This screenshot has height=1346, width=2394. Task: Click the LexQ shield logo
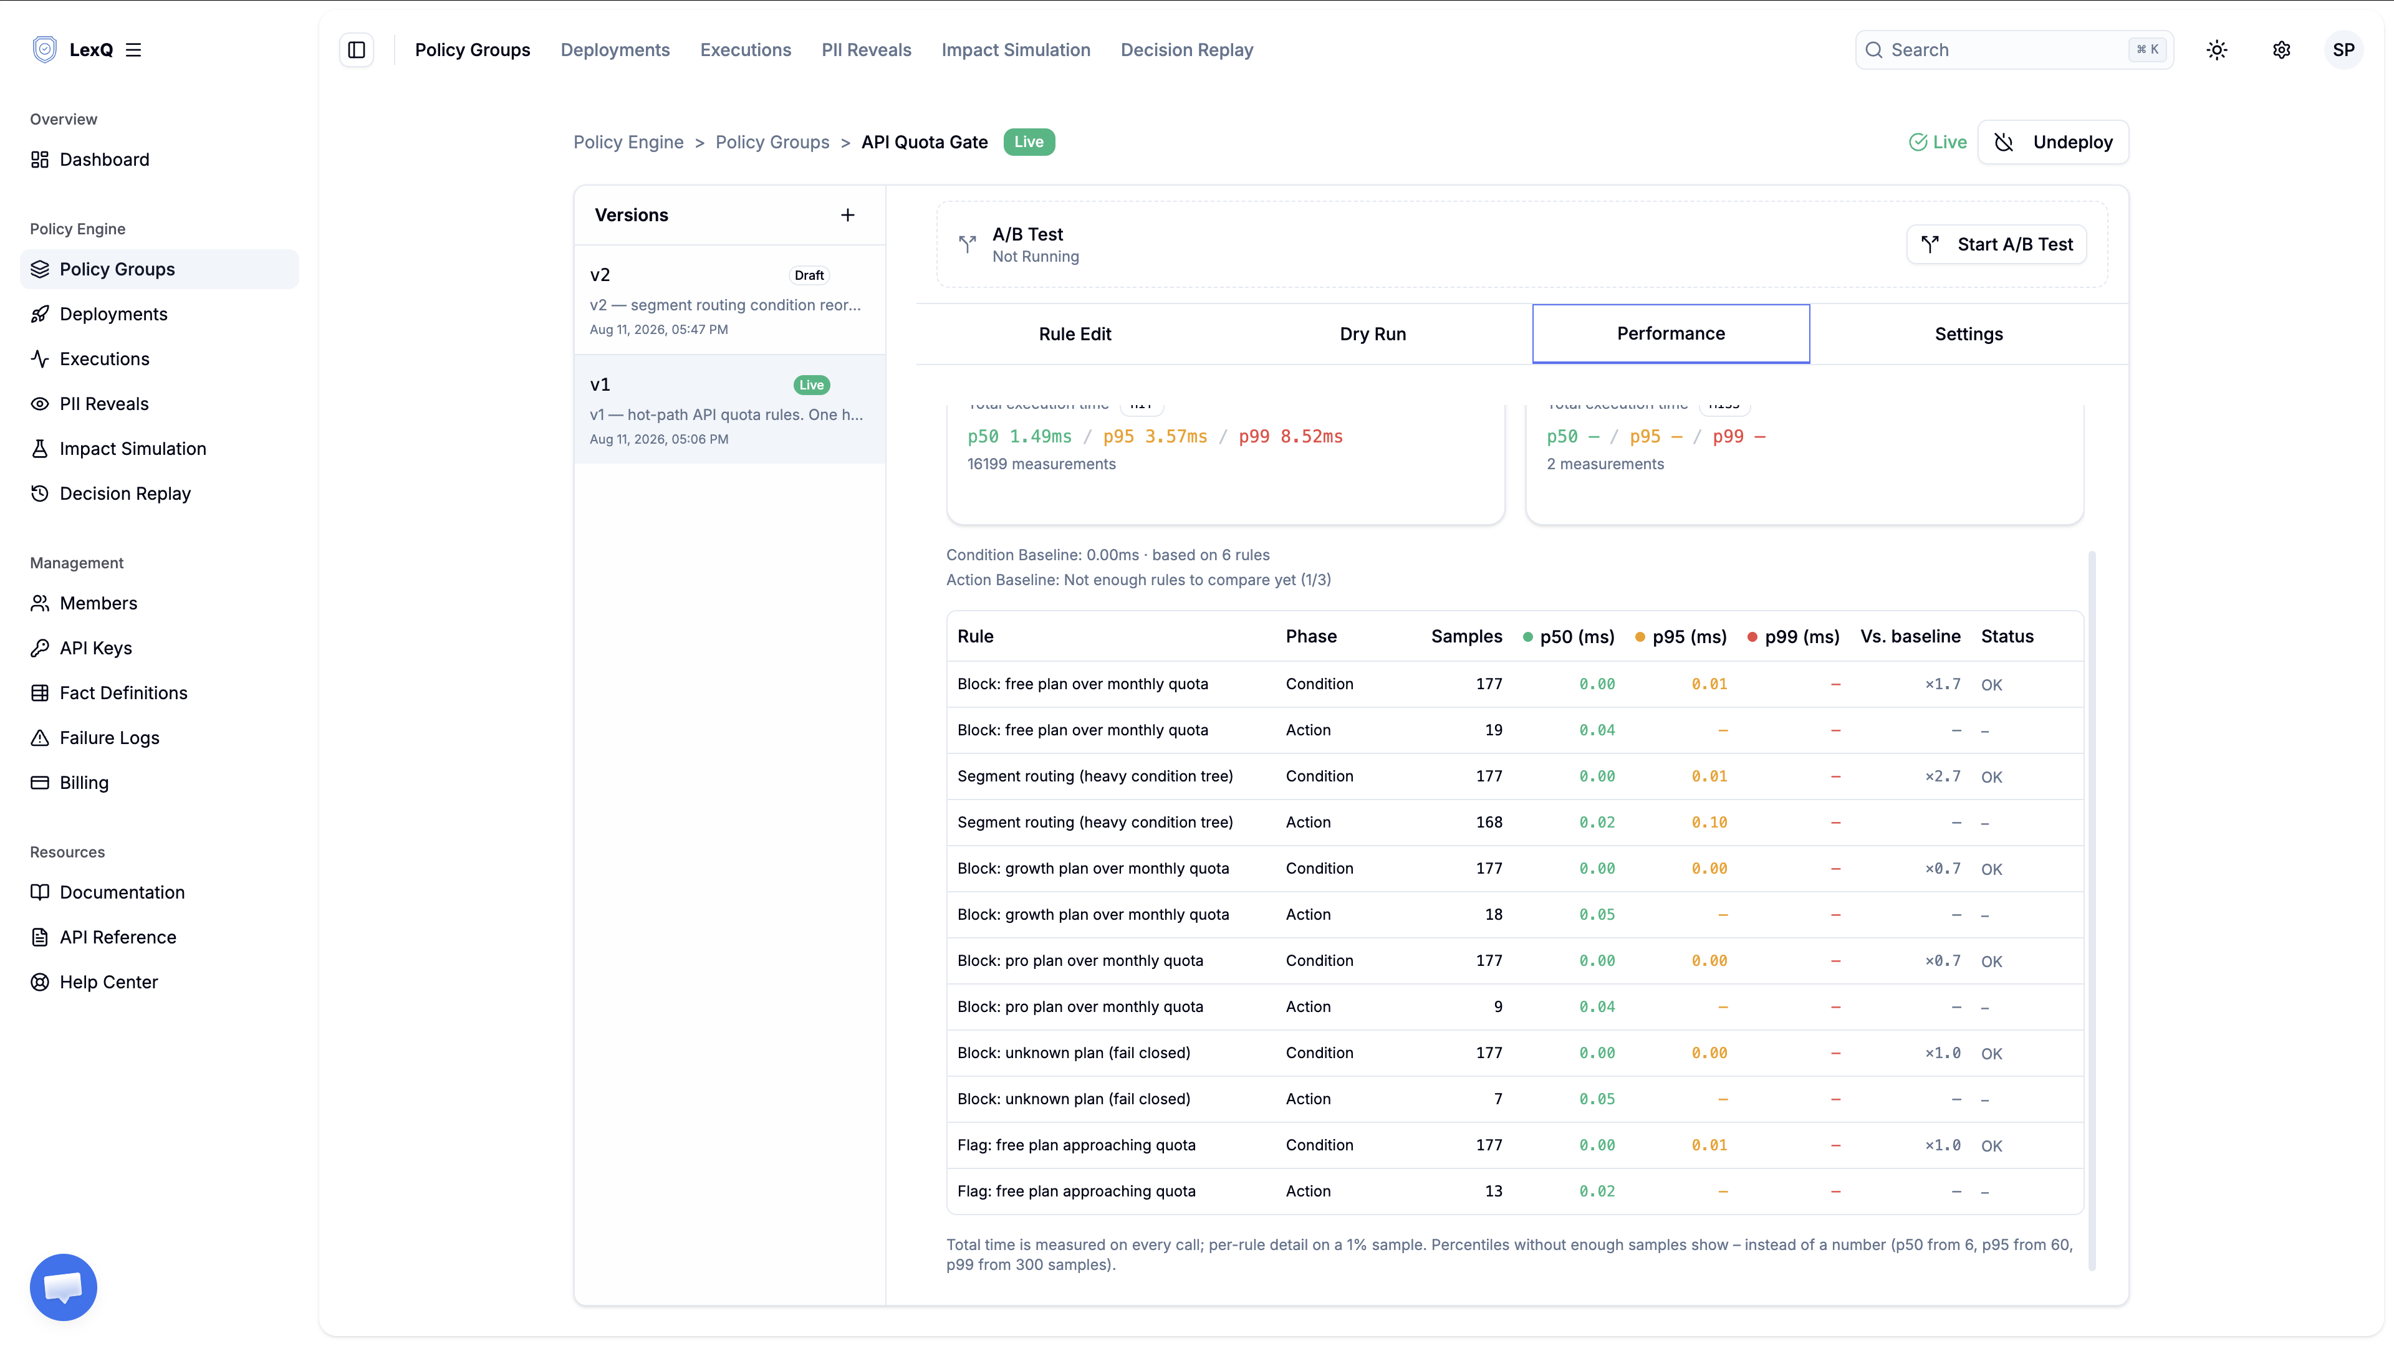(x=45, y=49)
